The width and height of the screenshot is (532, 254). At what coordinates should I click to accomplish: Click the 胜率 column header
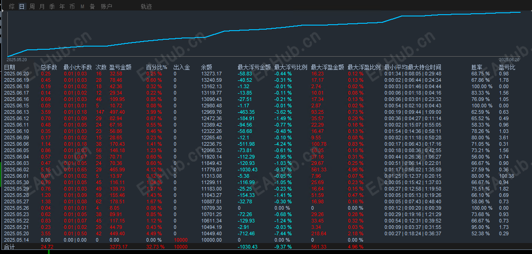477,67
